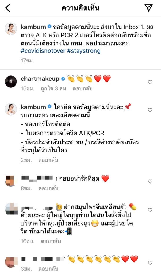
Task: View the 3 likes on chartmakeup's comment
Action: coord(53,88)
